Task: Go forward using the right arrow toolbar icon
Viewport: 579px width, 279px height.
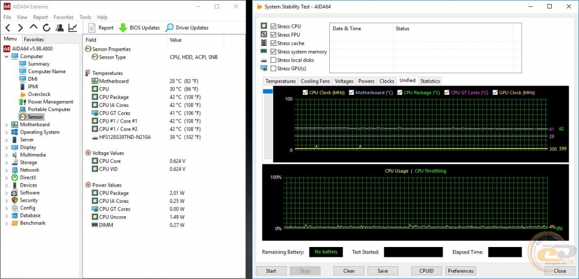Action: click(20, 28)
